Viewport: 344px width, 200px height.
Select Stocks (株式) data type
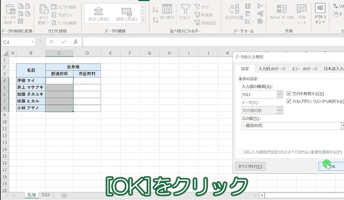[99, 14]
